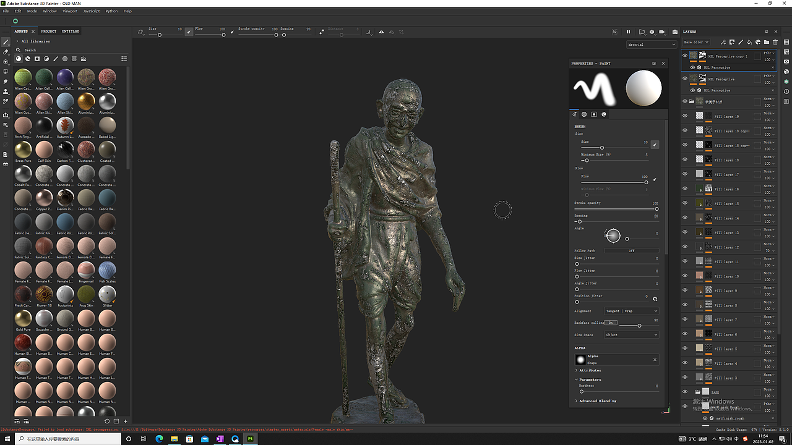This screenshot has width=792, height=445.
Task: Select the Clone stamp tool in left toolbar
Action: coord(6,91)
